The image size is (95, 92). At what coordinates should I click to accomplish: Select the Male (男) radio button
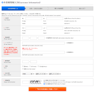click(x=23, y=66)
